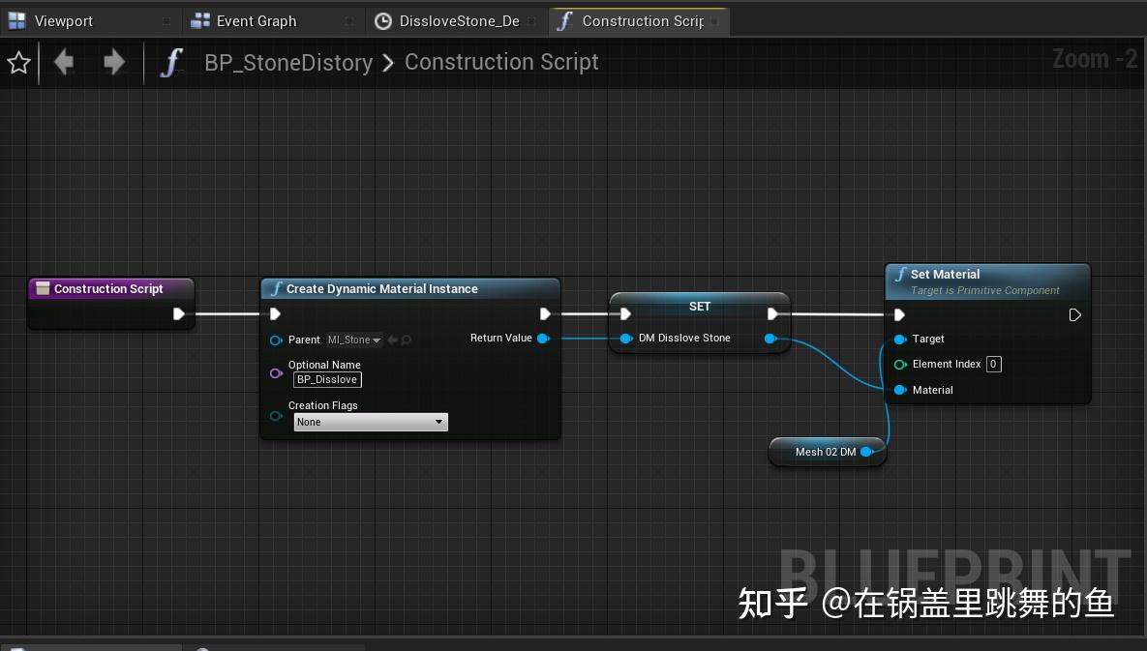Click the BP_StoneDistory breadcrumb link
1147x651 pixels.
[x=287, y=62]
